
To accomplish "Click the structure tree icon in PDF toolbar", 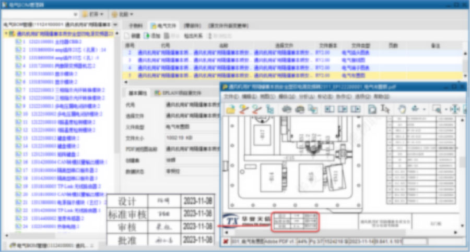I will click(270, 109).
